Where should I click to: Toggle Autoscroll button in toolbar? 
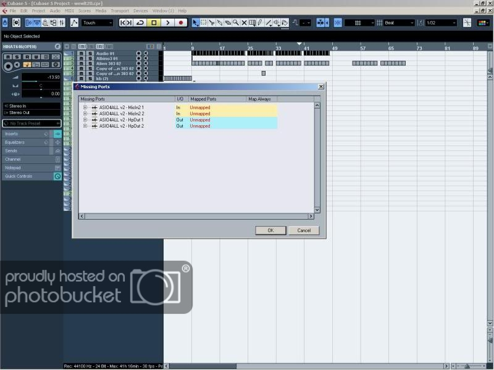[320, 23]
